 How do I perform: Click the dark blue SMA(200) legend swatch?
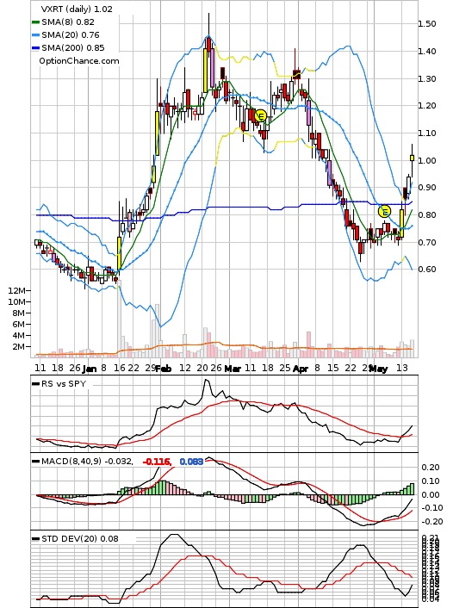click(x=35, y=47)
